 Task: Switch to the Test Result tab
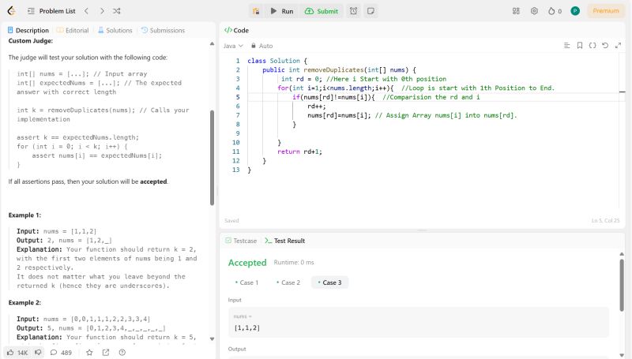[x=285, y=241]
